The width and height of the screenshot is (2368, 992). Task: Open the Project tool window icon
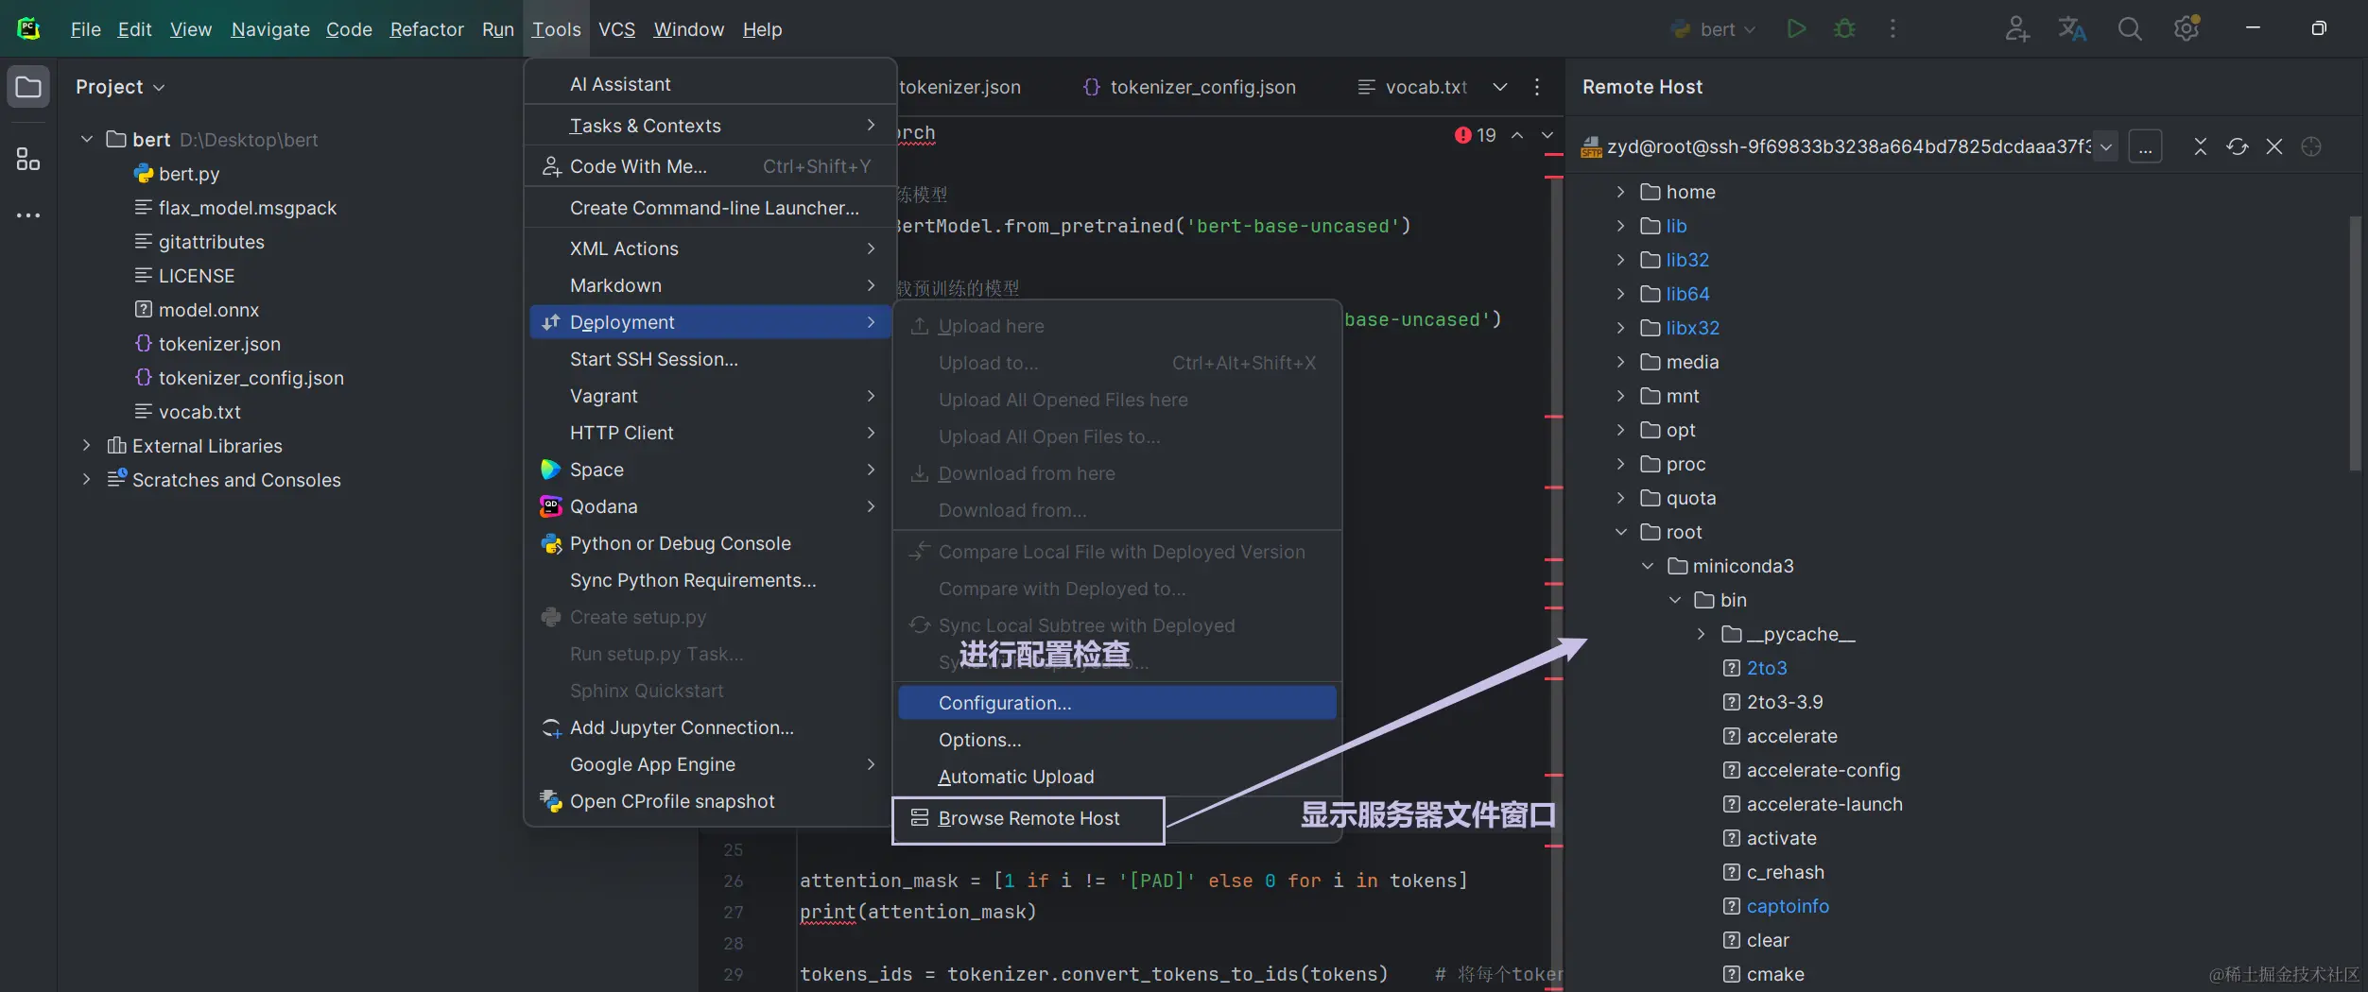point(28,87)
